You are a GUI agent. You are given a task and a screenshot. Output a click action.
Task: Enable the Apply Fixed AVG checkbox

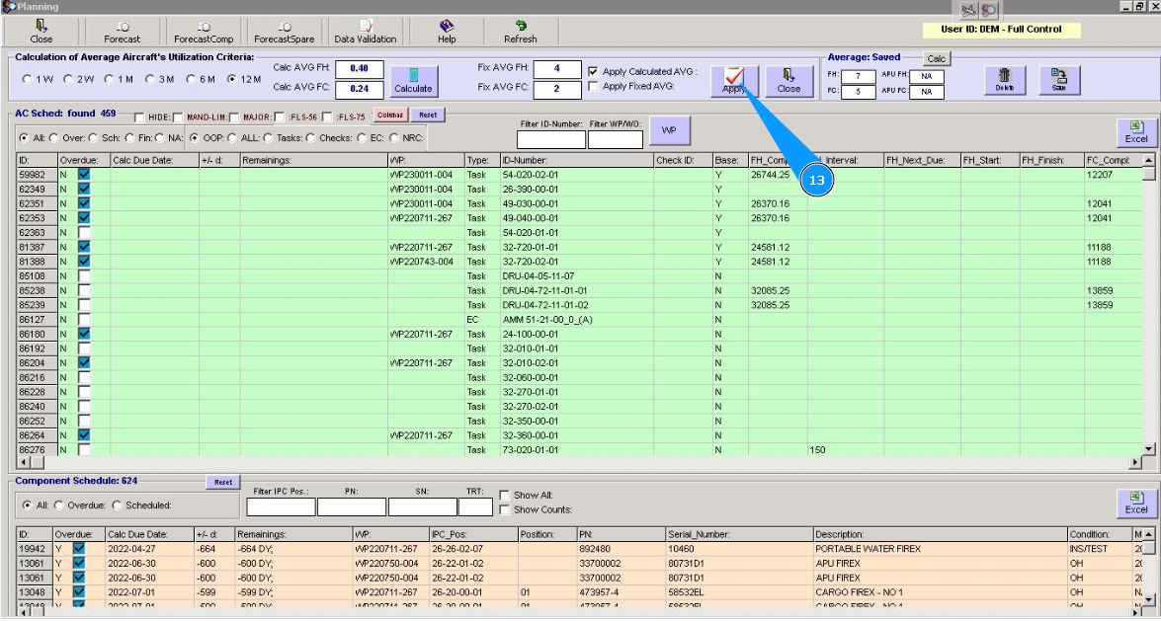593,87
